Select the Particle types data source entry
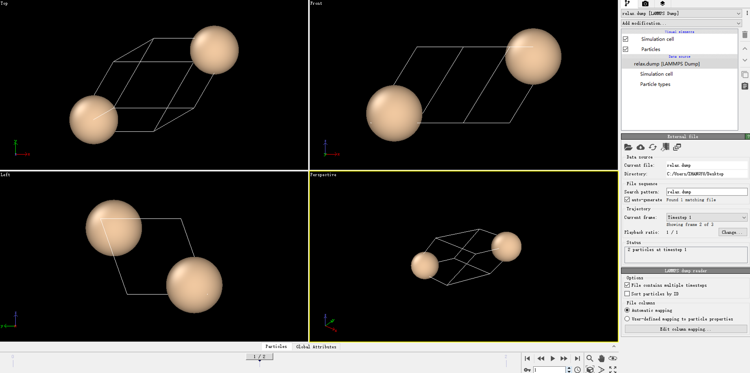The width and height of the screenshot is (750, 373). point(655,84)
